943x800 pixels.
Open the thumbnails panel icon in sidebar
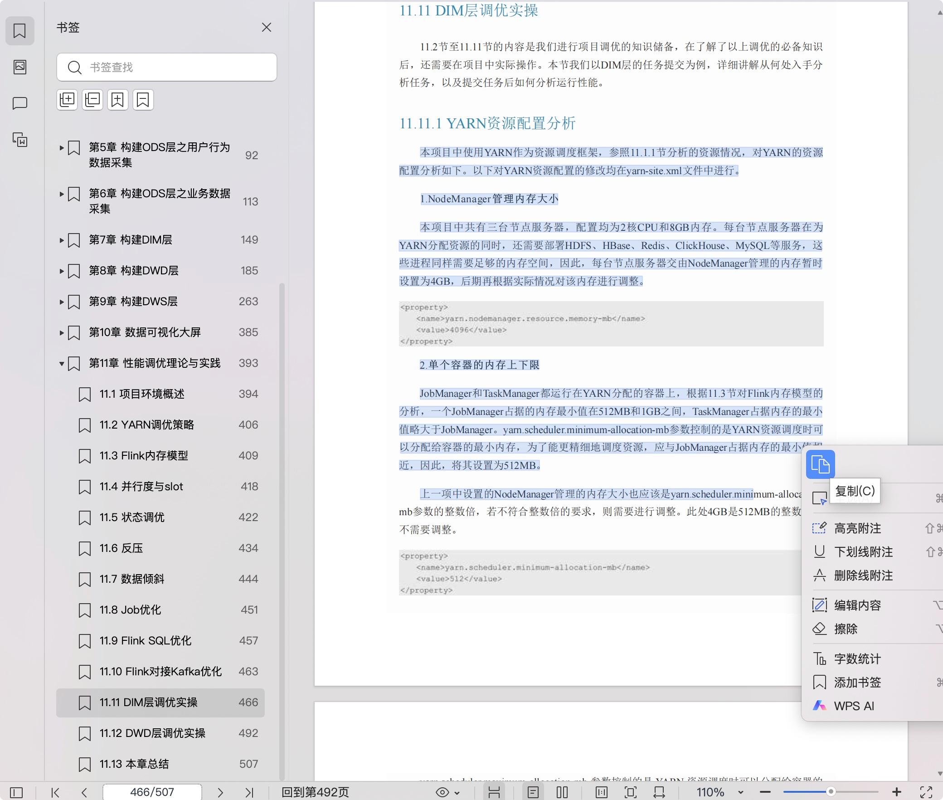[20, 67]
